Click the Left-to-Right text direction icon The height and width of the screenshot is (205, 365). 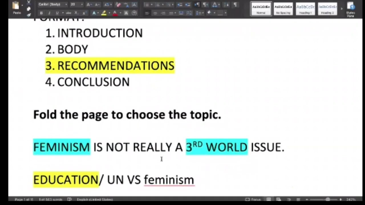tap(197, 5)
